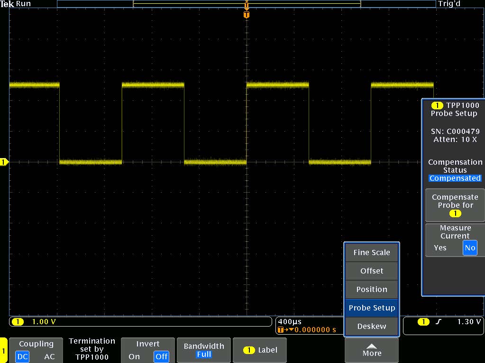Turn Invert On

point(134,357)
